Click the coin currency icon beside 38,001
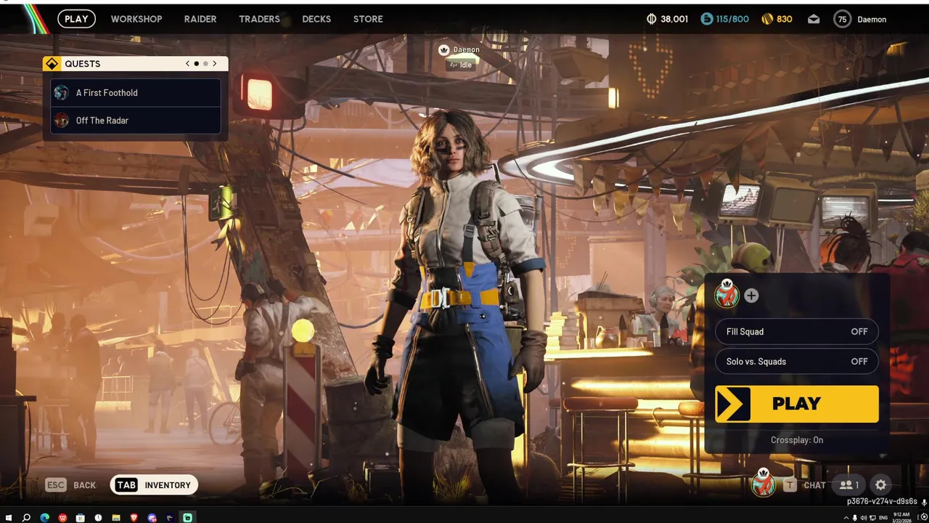Image resolution: width=929 pixels, height=523 pixels. tap(651, 19)
